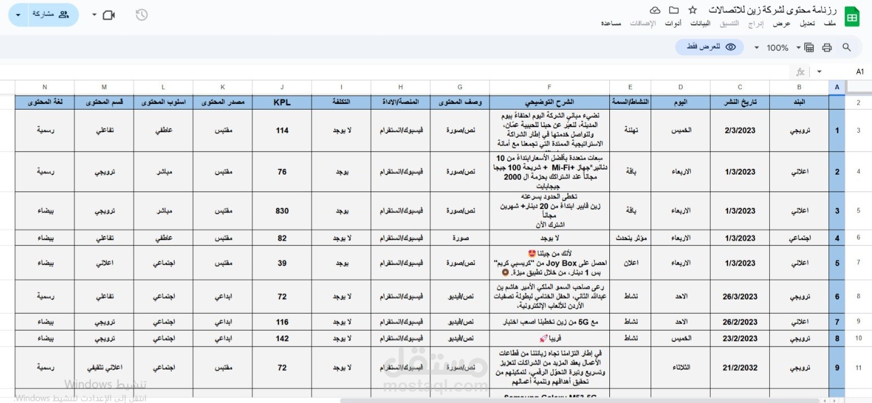This screenshot has width=872, height=403.
Task: Click the KPL value 142
Action: pyautogui.click(x=282, y=339)
